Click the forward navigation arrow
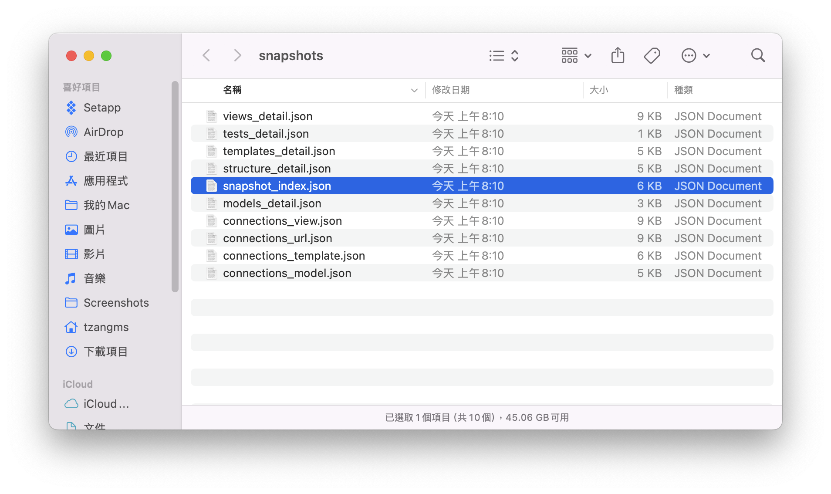The width and height of the screenshot is (831, 494). tap(237, 55)
